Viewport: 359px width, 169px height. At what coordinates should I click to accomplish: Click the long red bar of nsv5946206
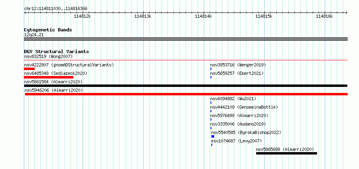click(186, 94)
